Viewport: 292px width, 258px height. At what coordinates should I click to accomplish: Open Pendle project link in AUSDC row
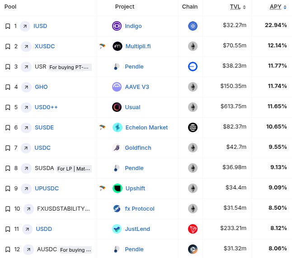tap(134, 249)
